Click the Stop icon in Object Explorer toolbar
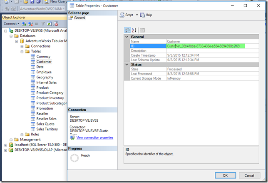 tap(36, 24)
